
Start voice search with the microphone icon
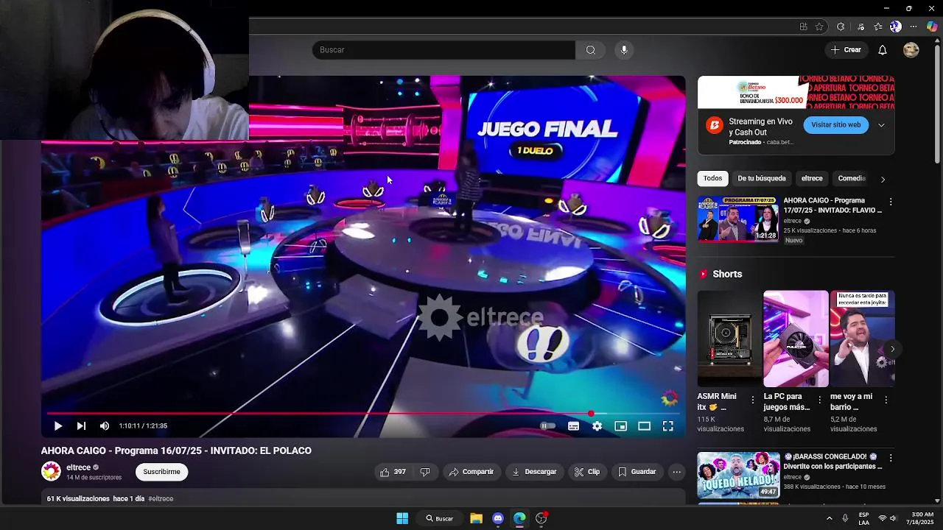[624, 50]
